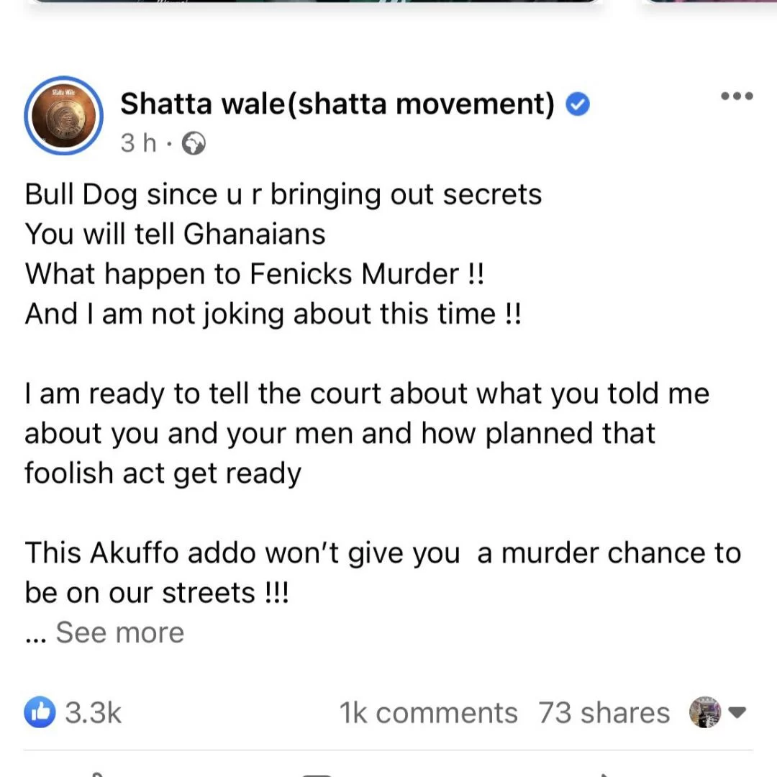This screenshot has width=777, height=777.
Task: Open the 3 h timestamp link
Action: pos(138,143)
